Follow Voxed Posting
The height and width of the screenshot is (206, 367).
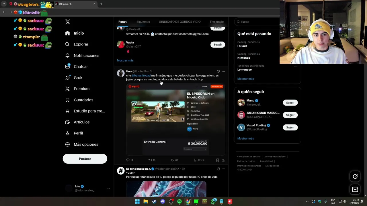point(290,127)
